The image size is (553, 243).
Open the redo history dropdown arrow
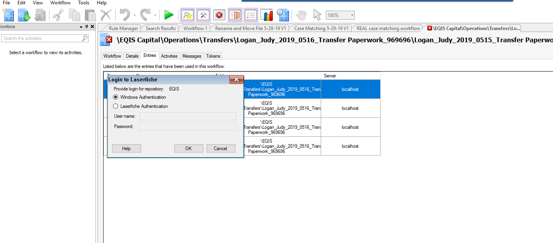(155, 15)
